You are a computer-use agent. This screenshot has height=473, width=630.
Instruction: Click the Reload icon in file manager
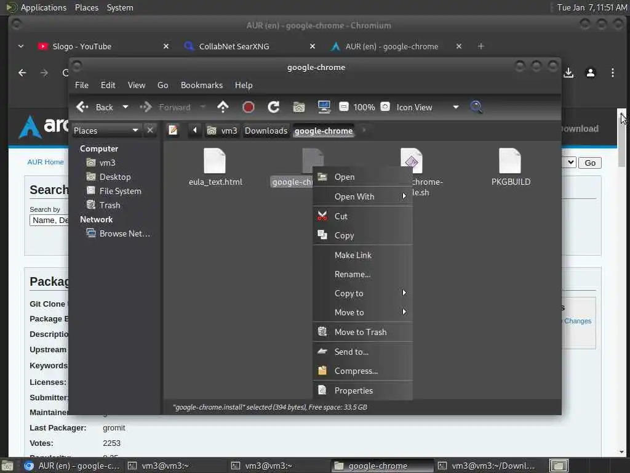point(274,107)
